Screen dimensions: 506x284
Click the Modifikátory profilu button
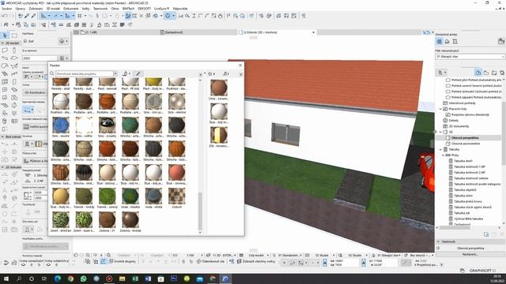click(x=46, y=246)
